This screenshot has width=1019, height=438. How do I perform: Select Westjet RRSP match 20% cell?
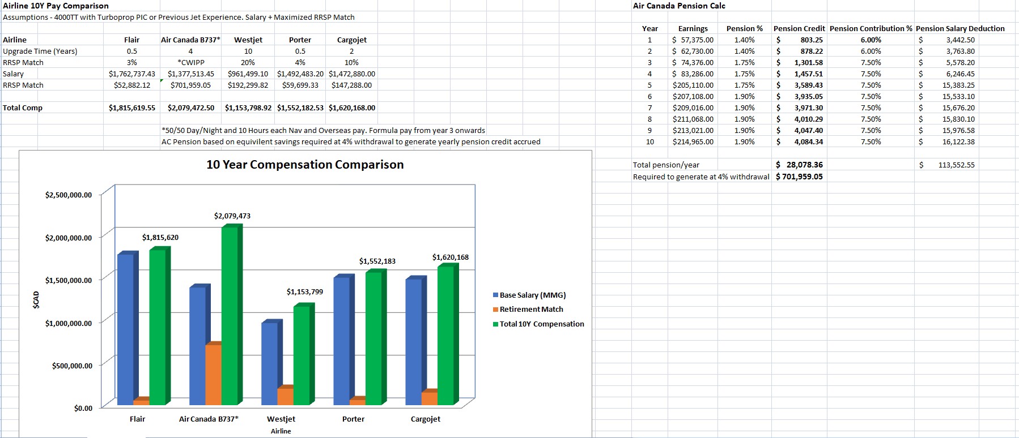point(248,62)
